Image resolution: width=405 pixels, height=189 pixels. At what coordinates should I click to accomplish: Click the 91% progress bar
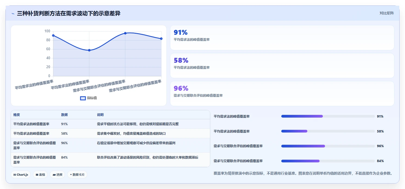tap(328, 116)
